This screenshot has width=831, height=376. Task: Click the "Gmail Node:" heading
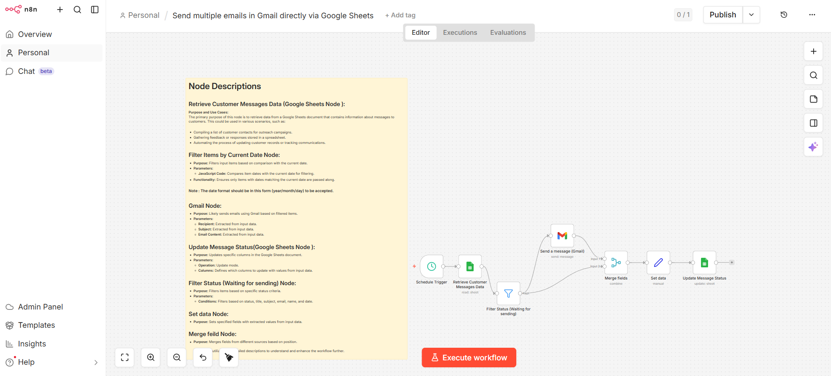click(x=205, y=206)
